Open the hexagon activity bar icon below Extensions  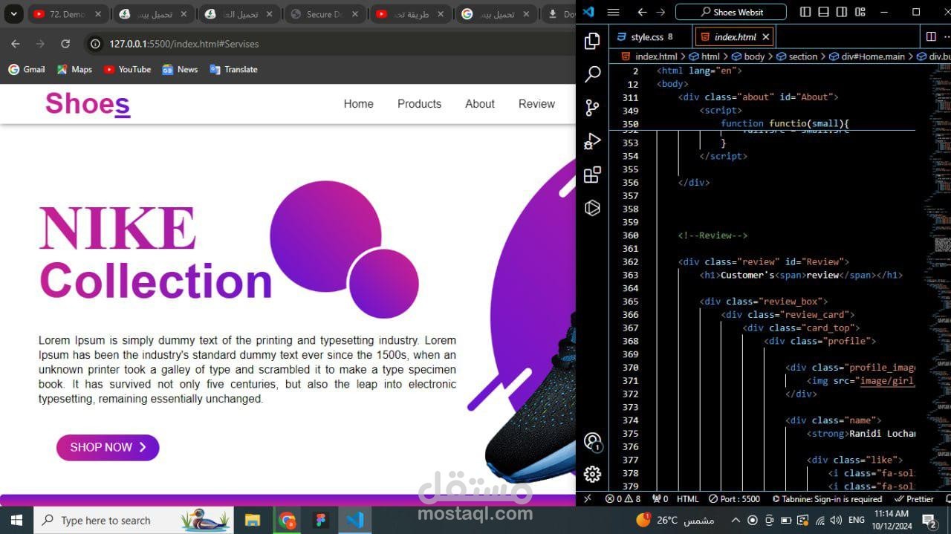(x=592, y=208)
